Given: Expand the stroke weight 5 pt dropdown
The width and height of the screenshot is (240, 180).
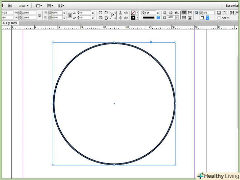Looking at the screenshot, I should (x=158, y=13).
